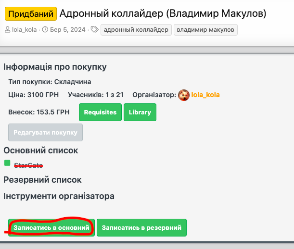Open organizer lola_kola's orange profile link
This screenshot has width=294, height=249.
tap(205, 95)
